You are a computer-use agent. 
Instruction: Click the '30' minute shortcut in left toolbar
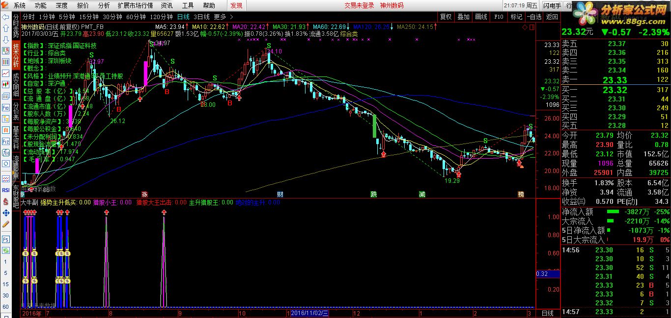pos(5,295)
